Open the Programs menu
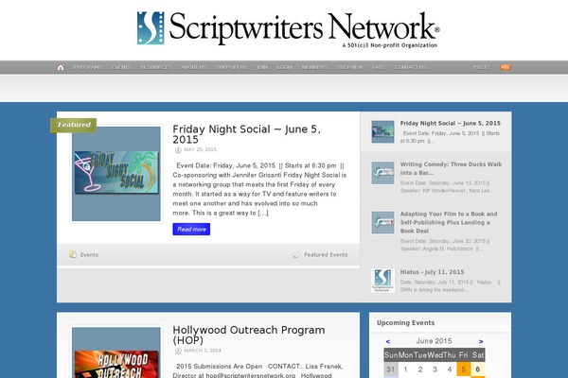Screen dimensions: 568x378 coord(88,67)
